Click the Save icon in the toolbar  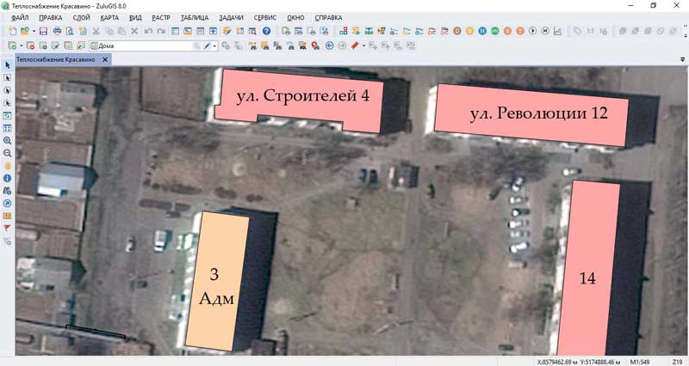click(x=43, y=31)
